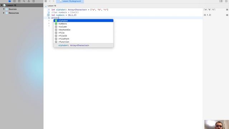
Task: Open the Issue navigator warning icon
Action: click(x=29, y=1)
